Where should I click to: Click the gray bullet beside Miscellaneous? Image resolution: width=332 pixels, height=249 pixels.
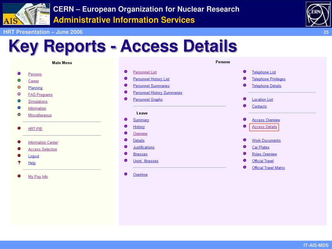pos(19,114)
